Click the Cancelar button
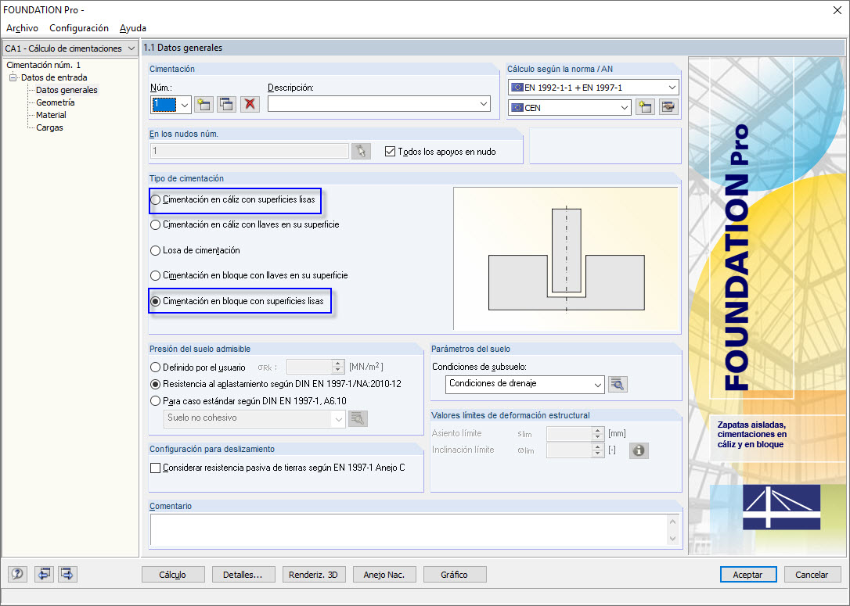 coord(812,575)
